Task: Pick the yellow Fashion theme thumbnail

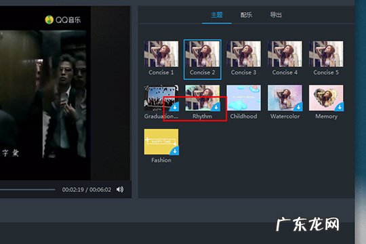Action: (161, 142)
